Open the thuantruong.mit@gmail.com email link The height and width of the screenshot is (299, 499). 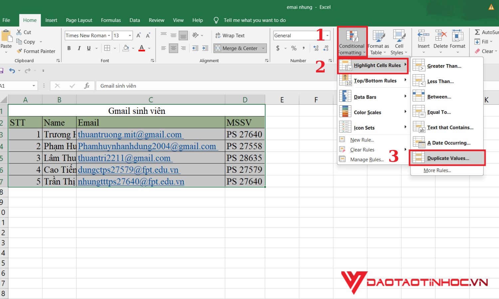[x=130, y=135]
